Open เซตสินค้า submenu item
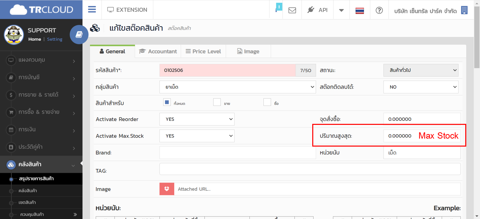This screenshot has height=219, width=480. [41, 203]
